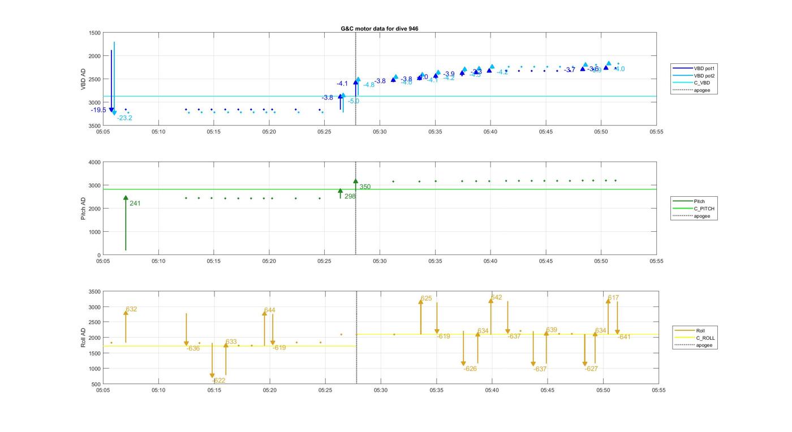Click the 298 pitch move label
Screen dimensions: 792x432
pyautogui.click(x=350, y=197)
